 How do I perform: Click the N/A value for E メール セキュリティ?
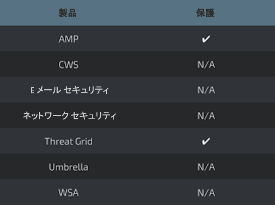[x=206, y=91]
